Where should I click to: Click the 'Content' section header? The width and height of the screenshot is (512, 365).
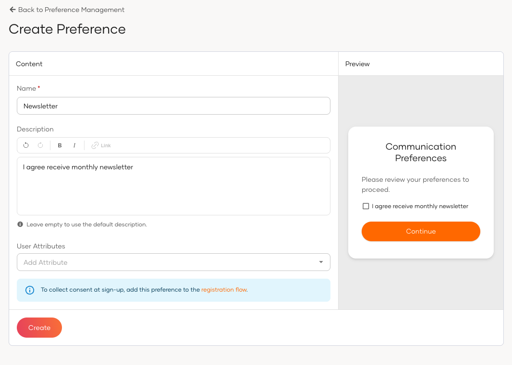tap(29, 64)
